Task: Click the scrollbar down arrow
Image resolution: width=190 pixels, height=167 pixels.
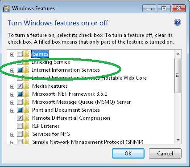Action: click(x=178, y=140)
